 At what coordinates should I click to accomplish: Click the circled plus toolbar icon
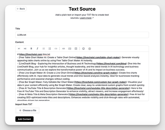tap(90, 49)
